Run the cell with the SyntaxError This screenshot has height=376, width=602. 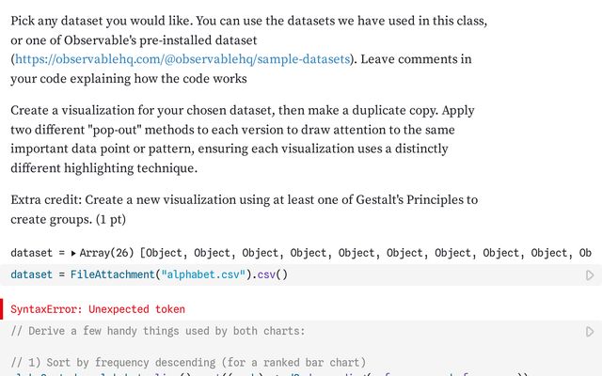tap(590, 331)
